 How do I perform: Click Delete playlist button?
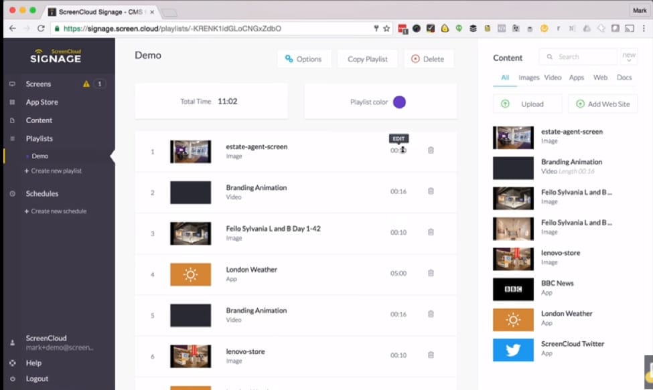point(428,59)
